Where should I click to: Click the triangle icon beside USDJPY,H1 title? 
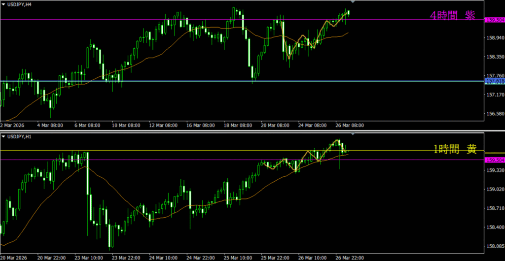(3, 136)
